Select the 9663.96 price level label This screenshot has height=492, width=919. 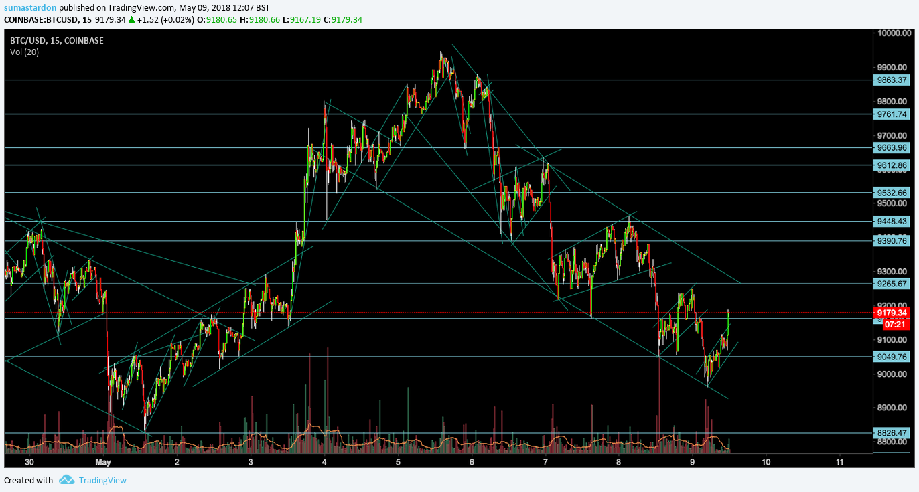tap(892, 148)
